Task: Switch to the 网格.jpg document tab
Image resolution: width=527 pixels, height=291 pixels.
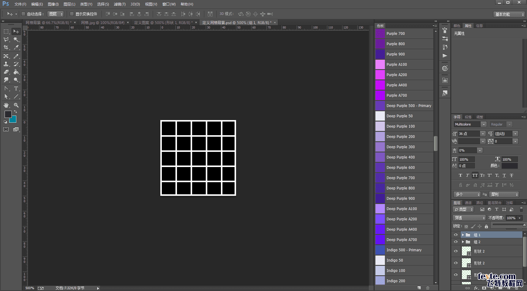Action: 102,23
